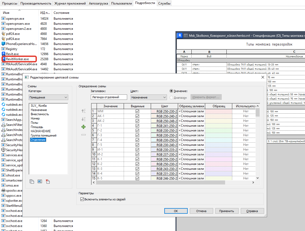The image size is (305, 231).
Task: Click the 'Справка' button
Action: (x=252, y=211)
